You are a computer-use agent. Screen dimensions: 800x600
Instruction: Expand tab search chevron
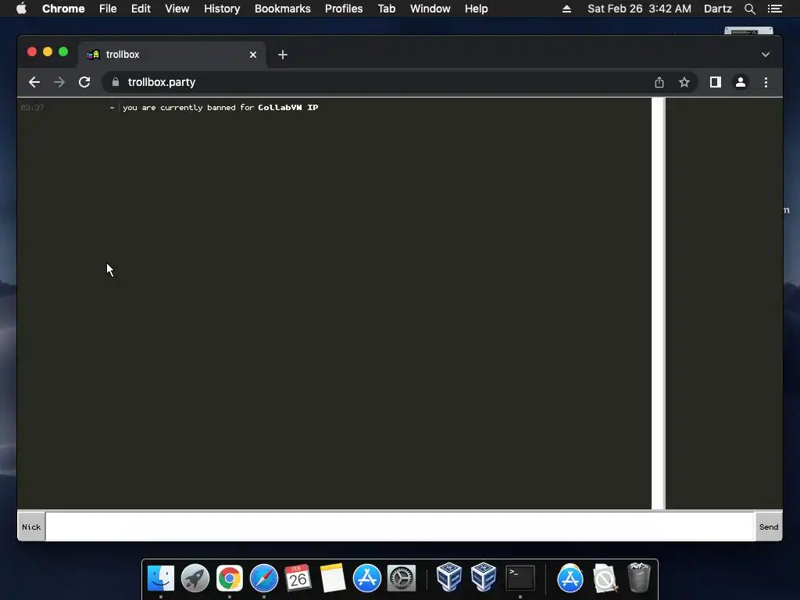pyautogui.click(x=766, y=55)
